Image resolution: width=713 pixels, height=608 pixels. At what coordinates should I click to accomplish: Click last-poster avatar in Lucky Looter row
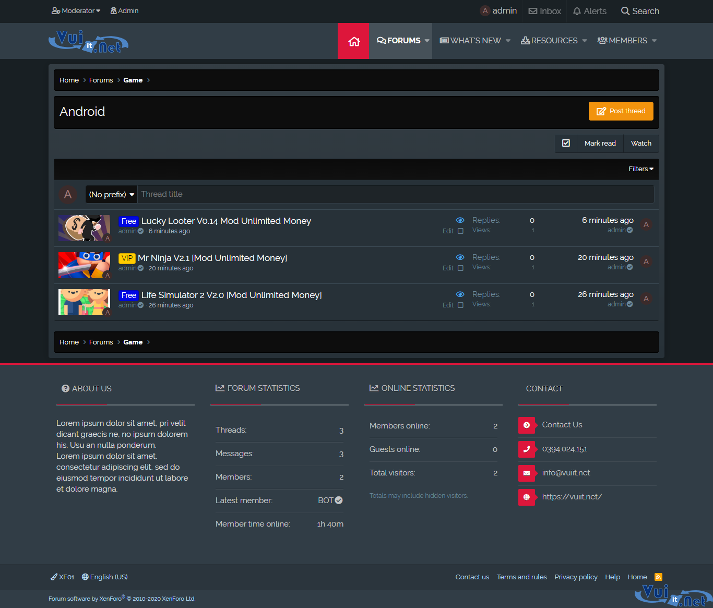click(x=646, y=225)
